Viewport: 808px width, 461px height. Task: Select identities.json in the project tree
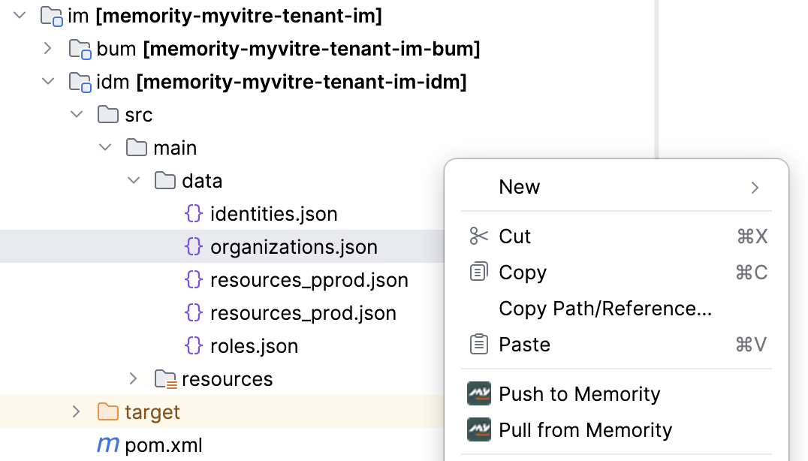coord(273,214)
